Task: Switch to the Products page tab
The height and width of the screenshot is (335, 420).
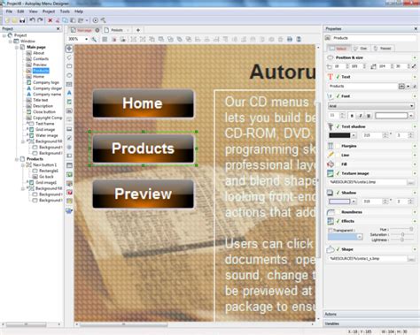Action: pyautogui.click(x=117, y=30)
